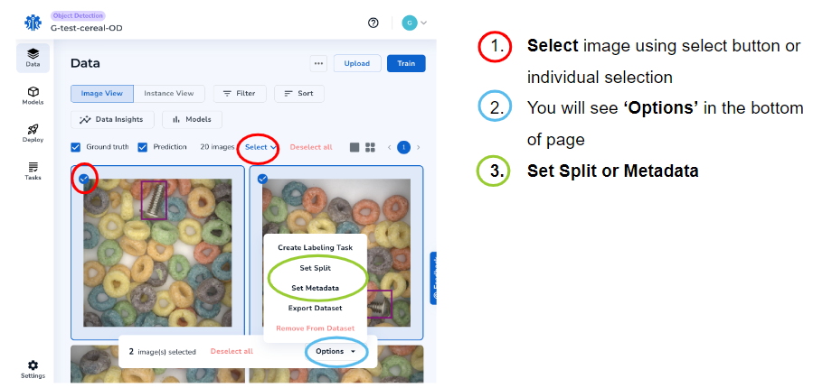The image size is (813, 388).
Task: Click the '20 images' count text
Action: (217, 147)
